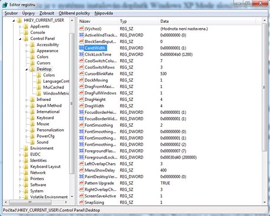270x216 pixels.
Task: Click the values list vertical scrollbar thumb
Action: tap(264, 87)
